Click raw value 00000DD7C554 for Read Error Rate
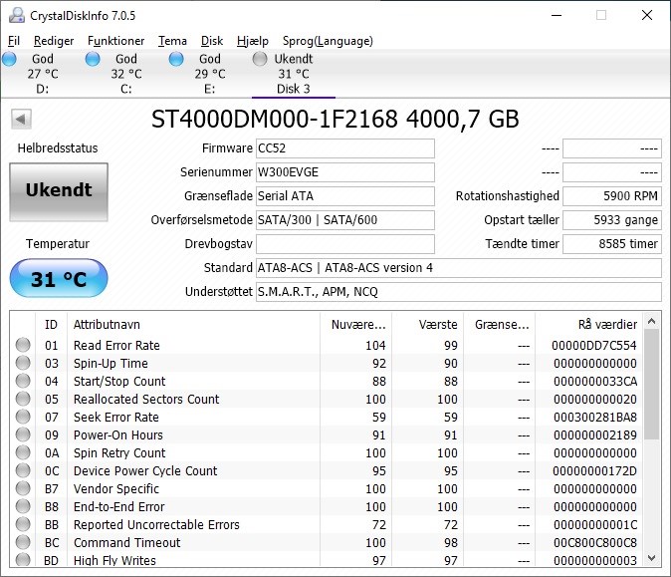 point(594,345)
